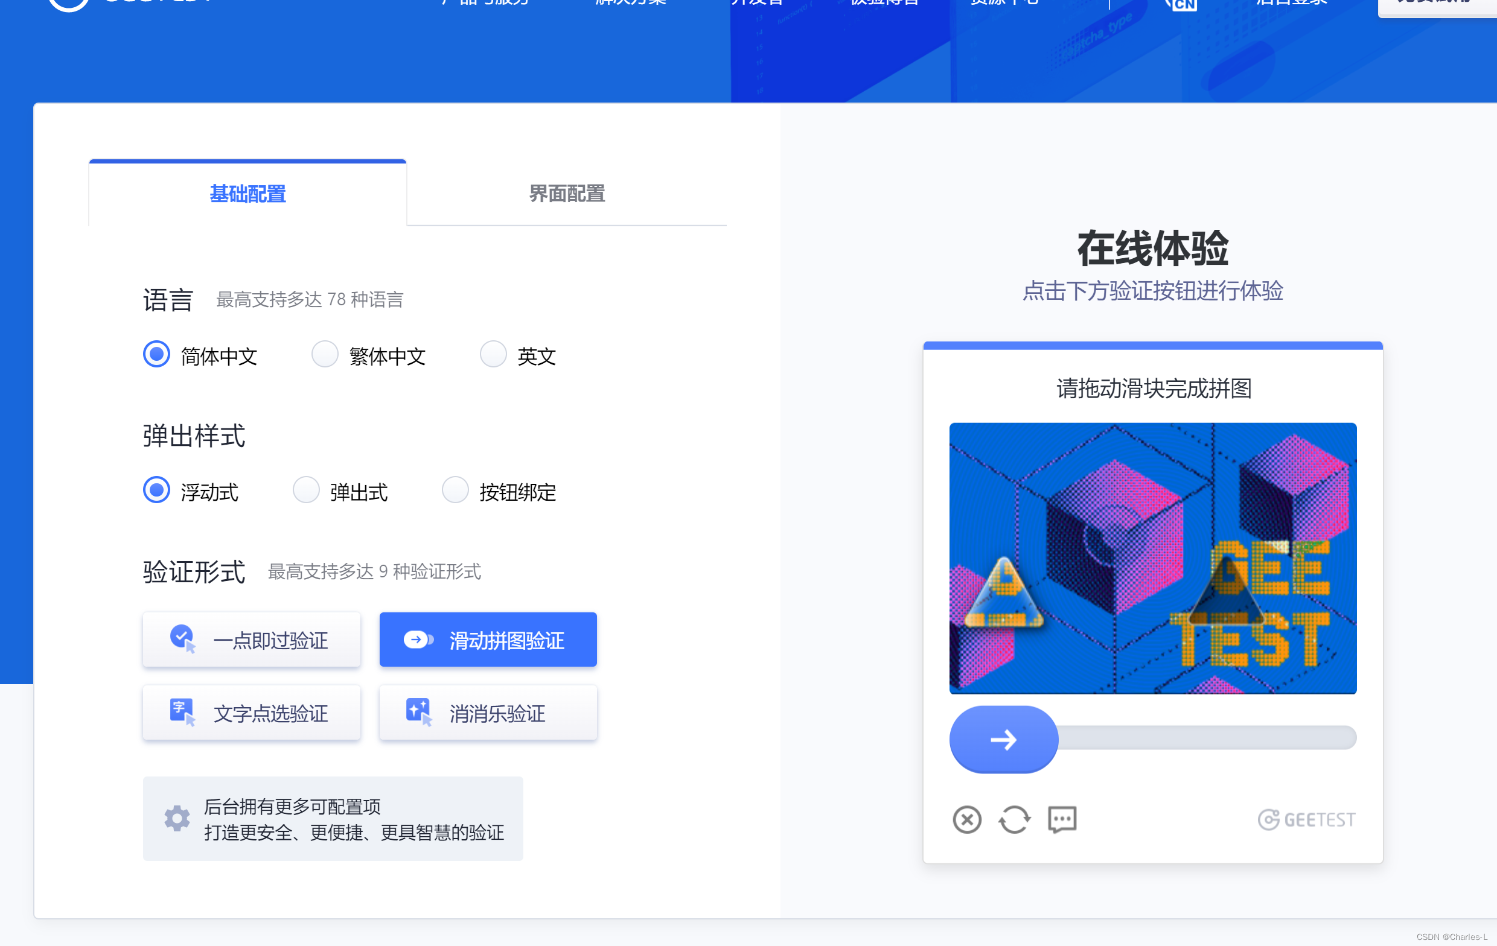The image size is (1497, 946).
Task: Switch to 基础配置 tab
Action: point(247,193)
